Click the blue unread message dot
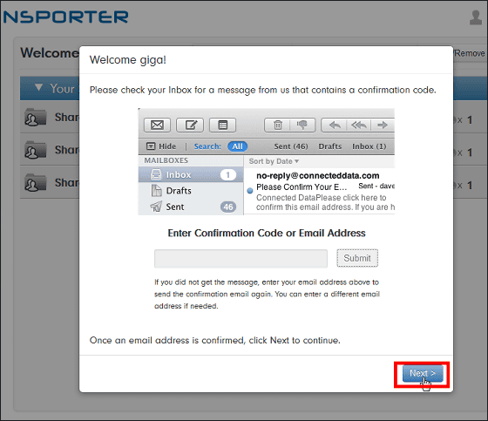Screen dimensions: 488x421 [250, 191]
